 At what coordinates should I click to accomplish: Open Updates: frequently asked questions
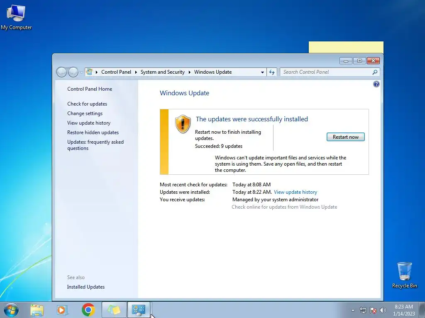tap(95, 145)
